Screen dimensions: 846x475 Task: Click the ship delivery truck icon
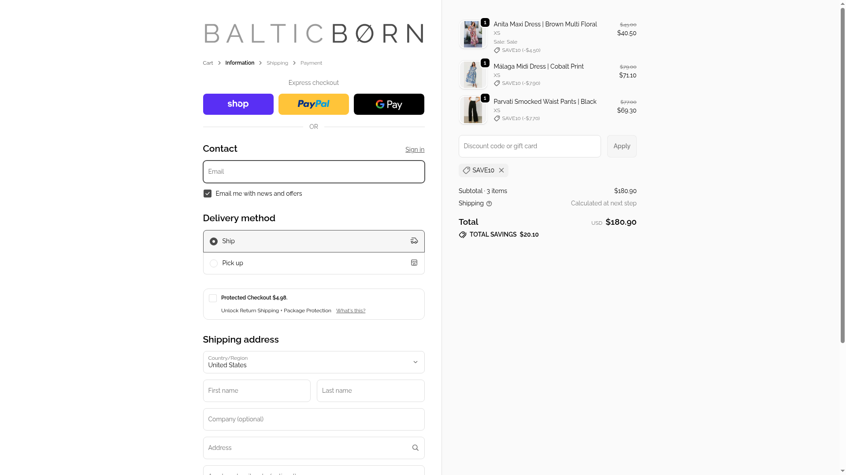tap(414, 241)
